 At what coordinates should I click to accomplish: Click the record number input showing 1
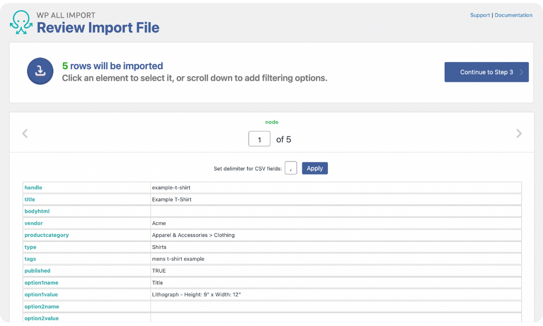259,139
